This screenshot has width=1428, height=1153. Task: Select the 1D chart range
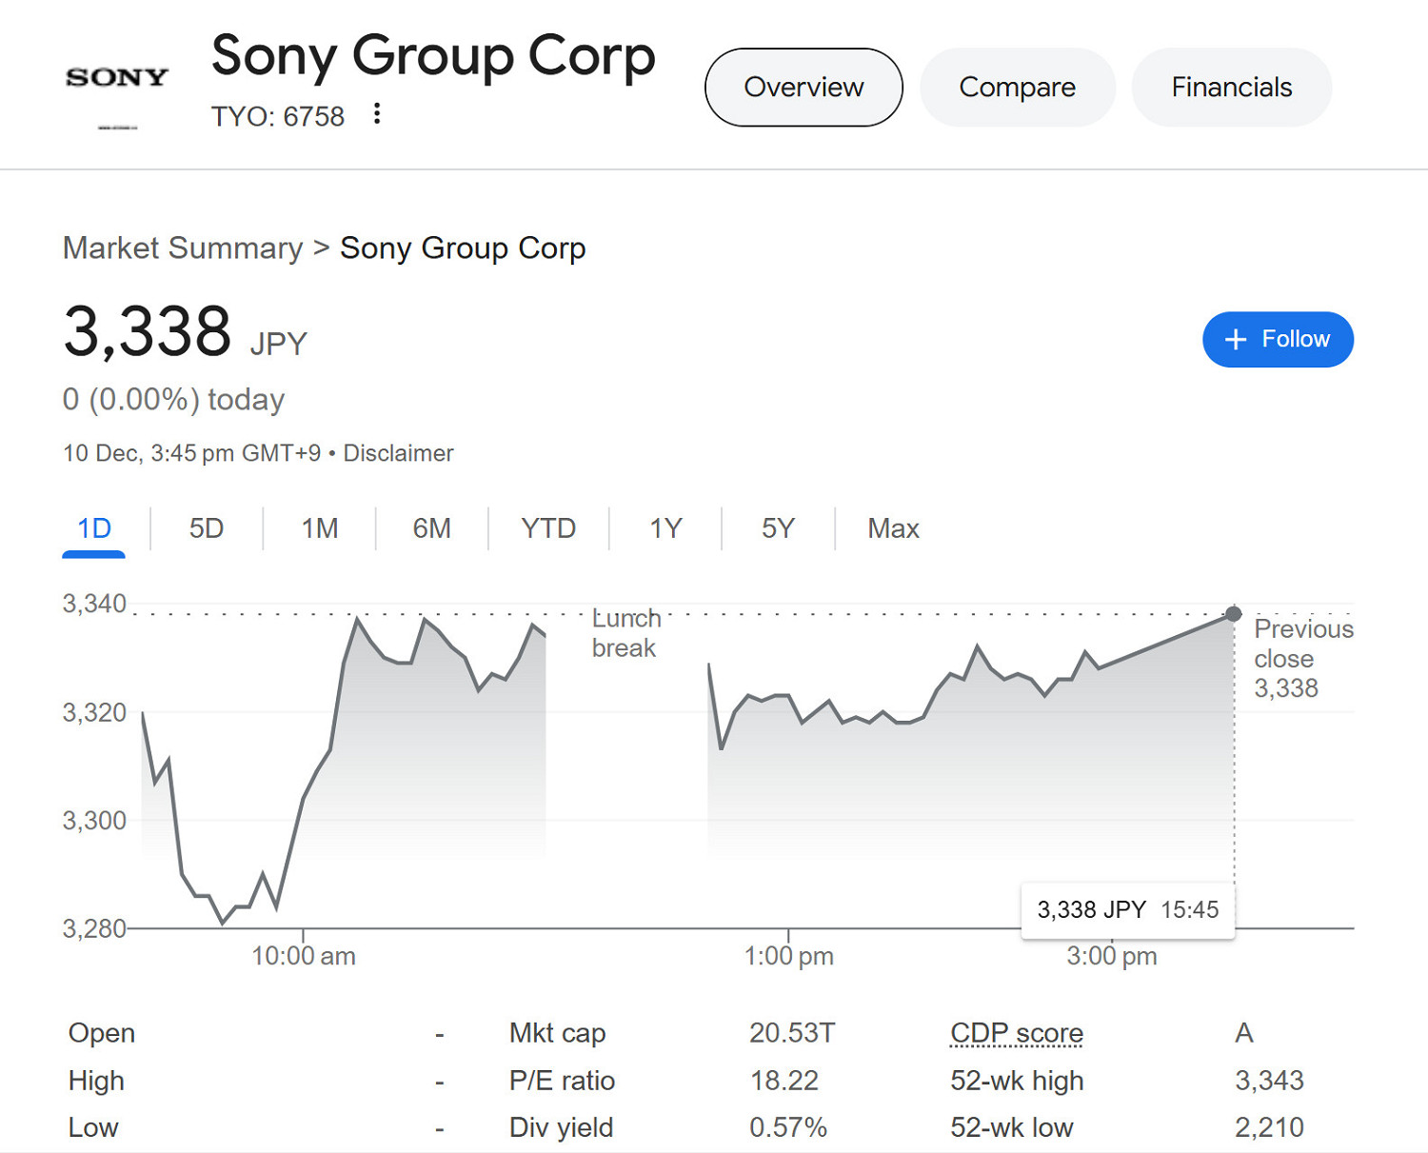tap(94, 528)
